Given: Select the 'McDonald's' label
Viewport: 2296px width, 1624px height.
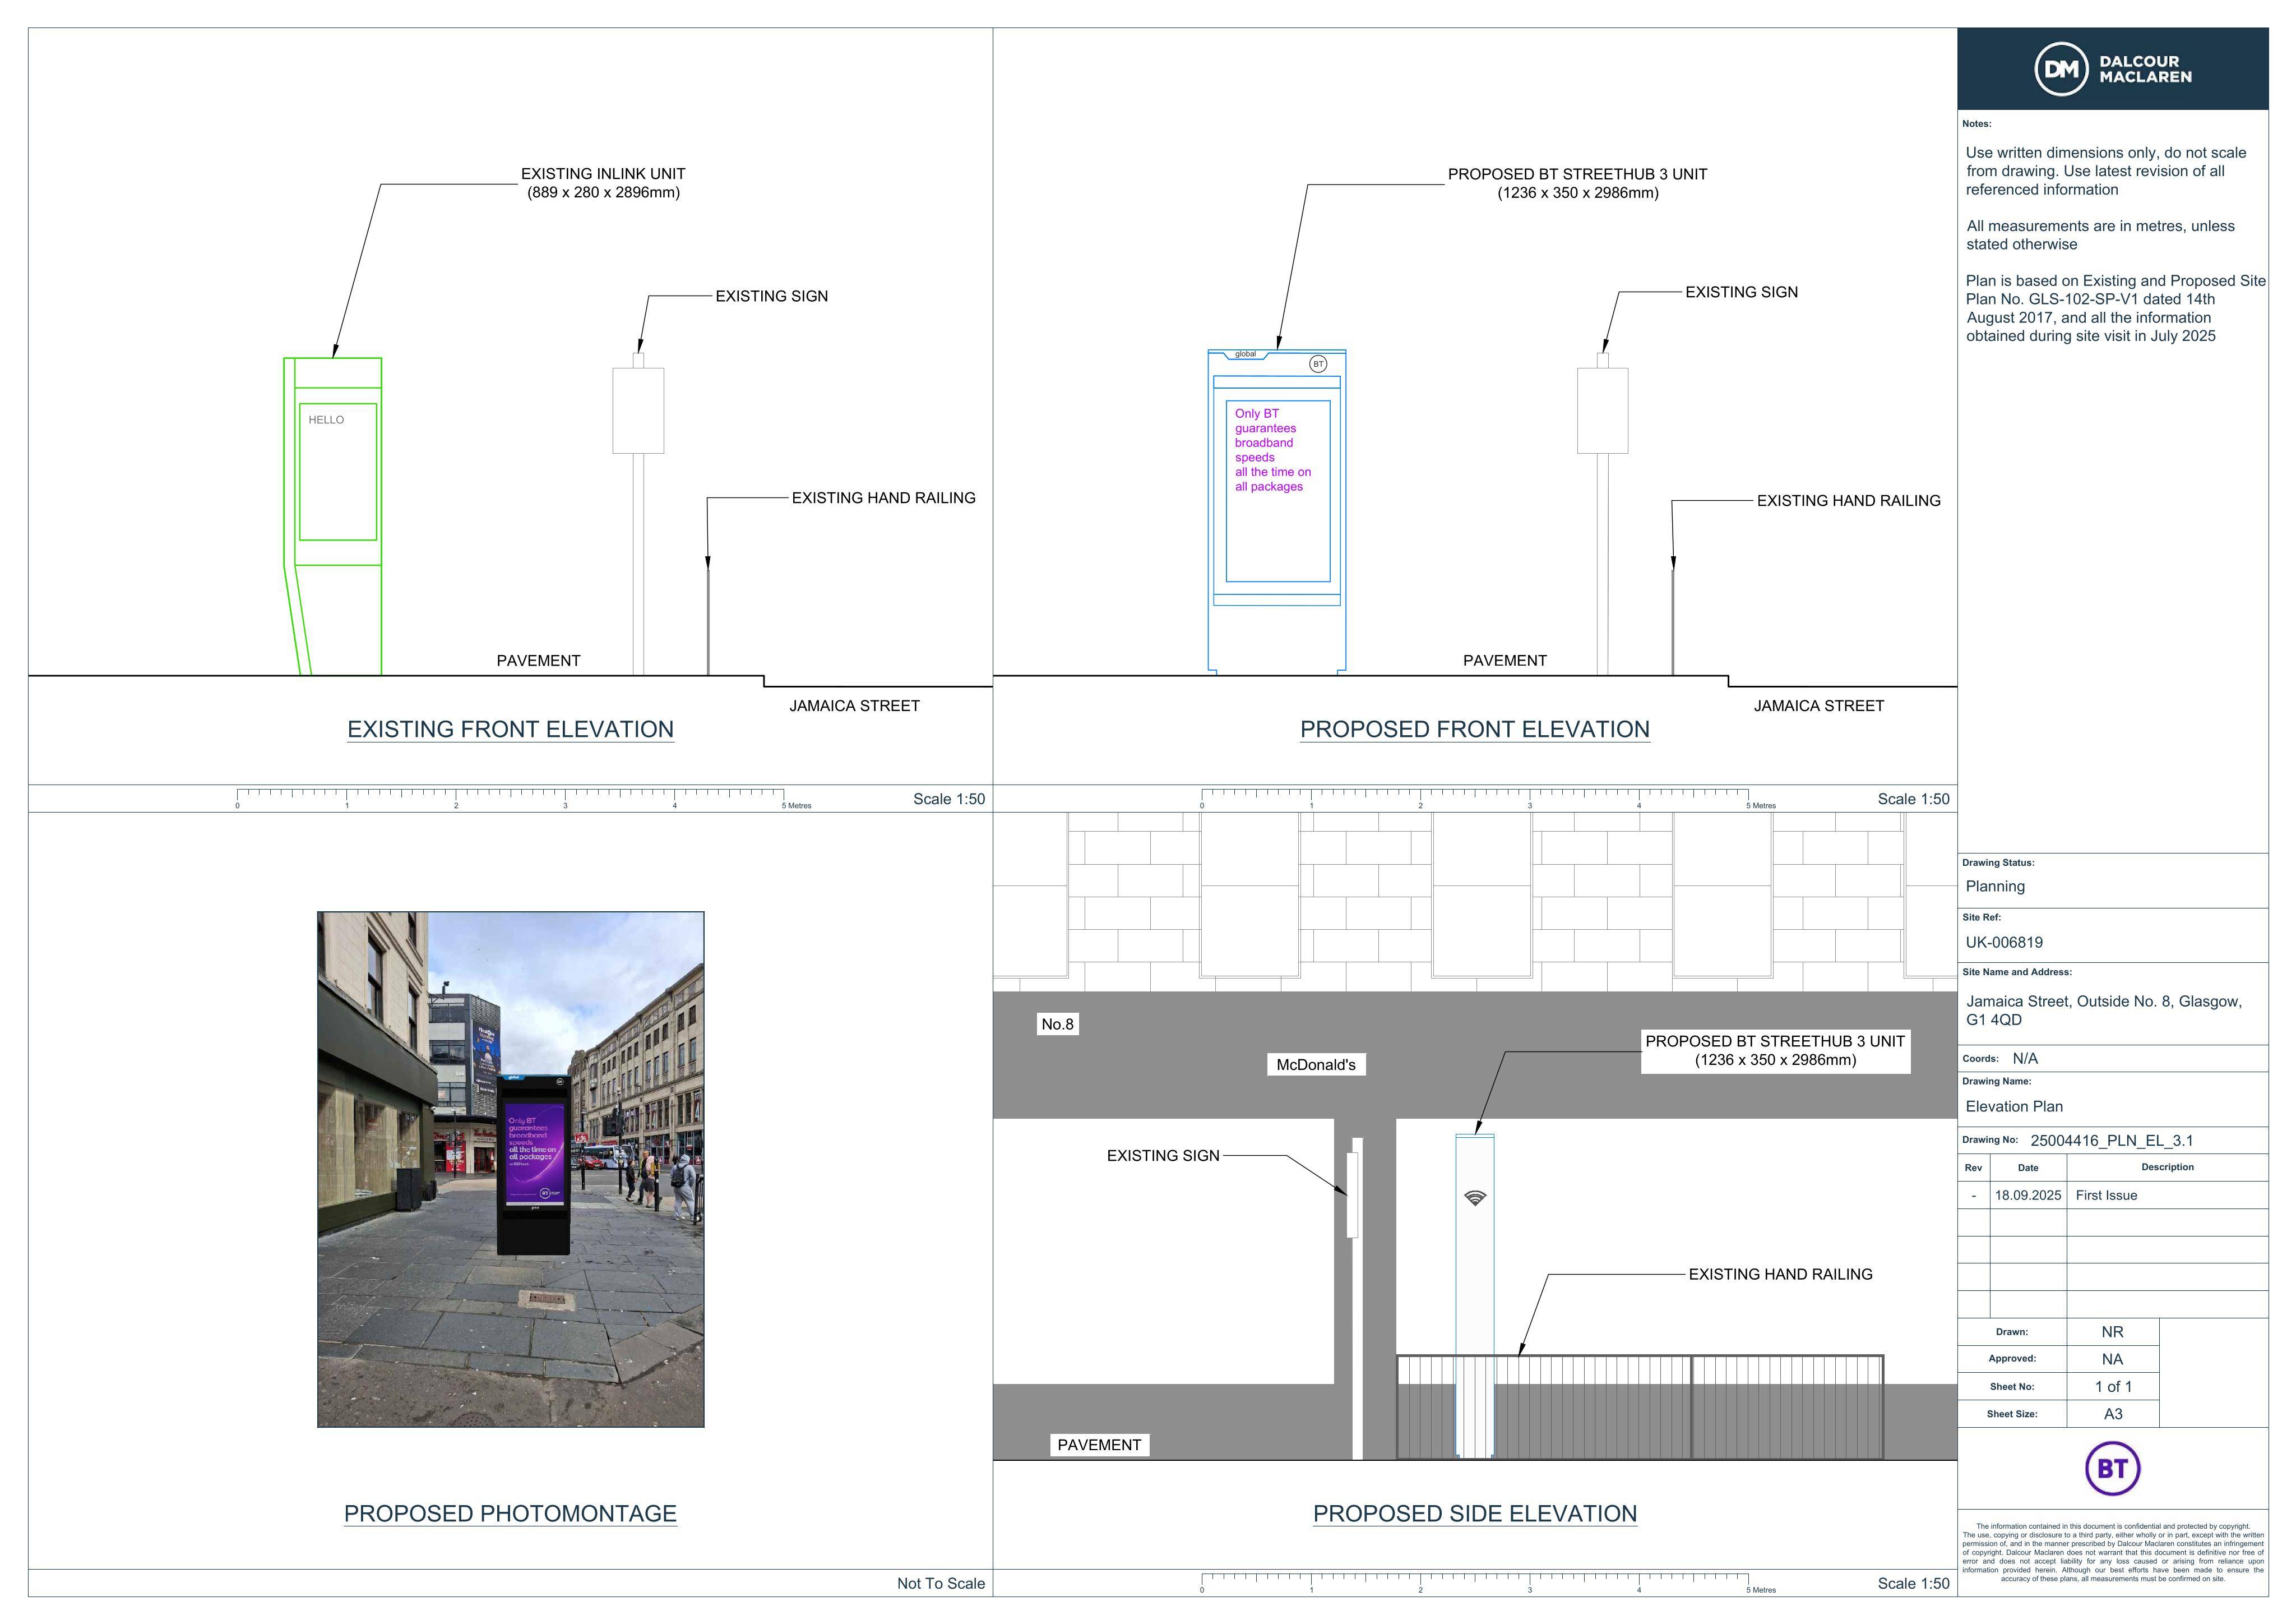Looking at the screenshot, I should [x=1316, y=1065].
